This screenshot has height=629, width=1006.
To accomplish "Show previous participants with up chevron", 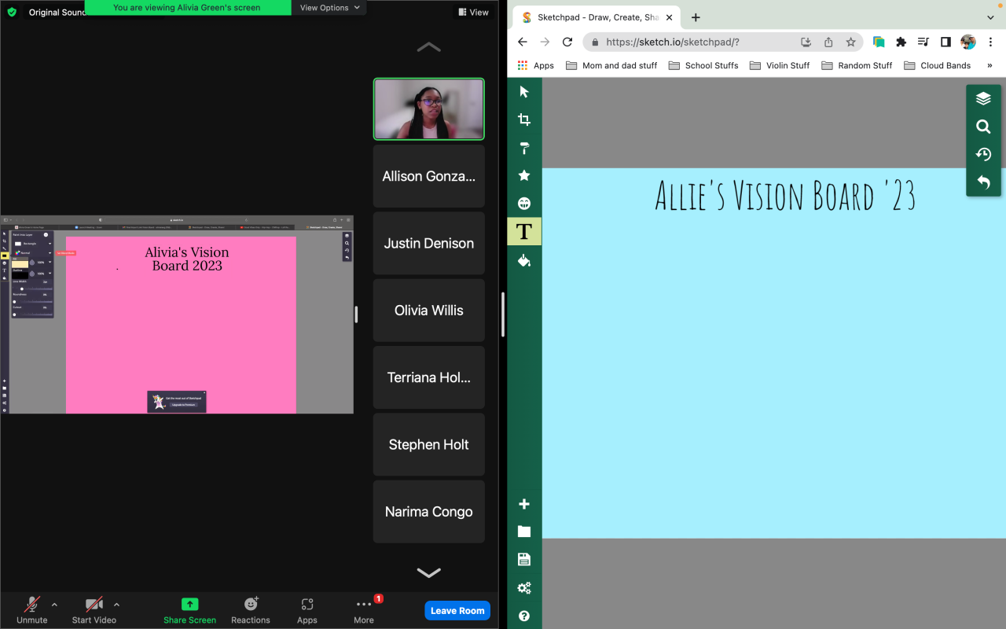I will [x=428, y=48].
